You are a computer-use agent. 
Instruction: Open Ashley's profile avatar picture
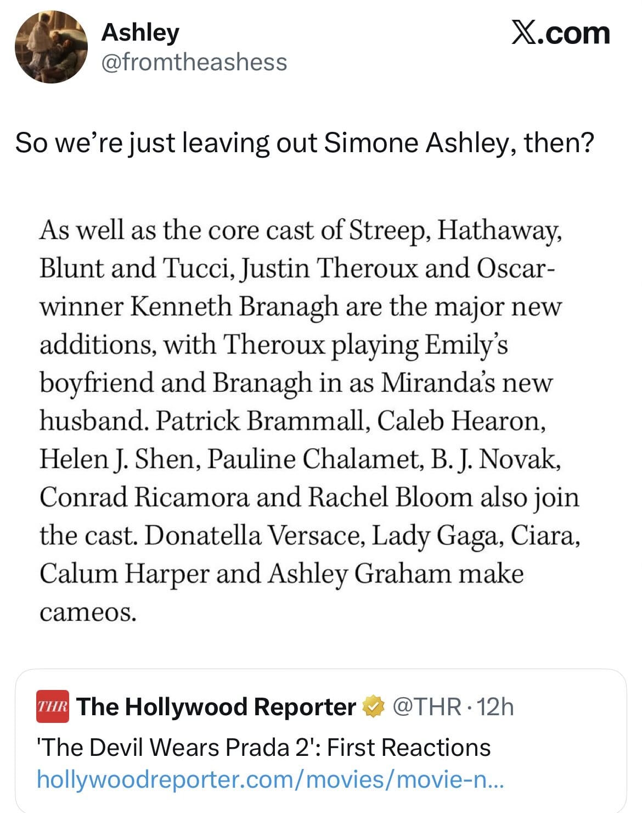click(52, 47)
